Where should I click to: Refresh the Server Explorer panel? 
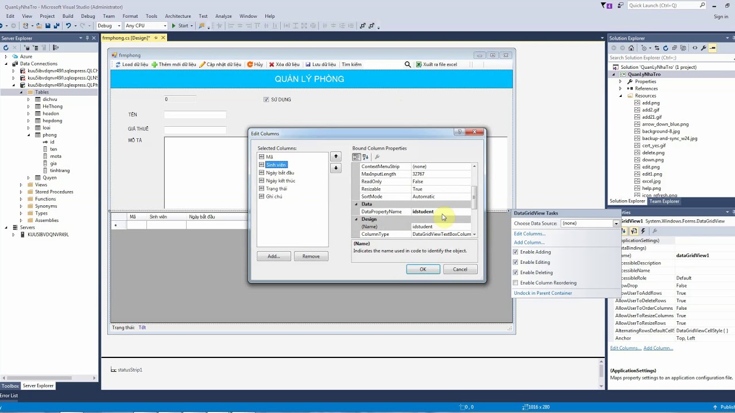point(5,48)
